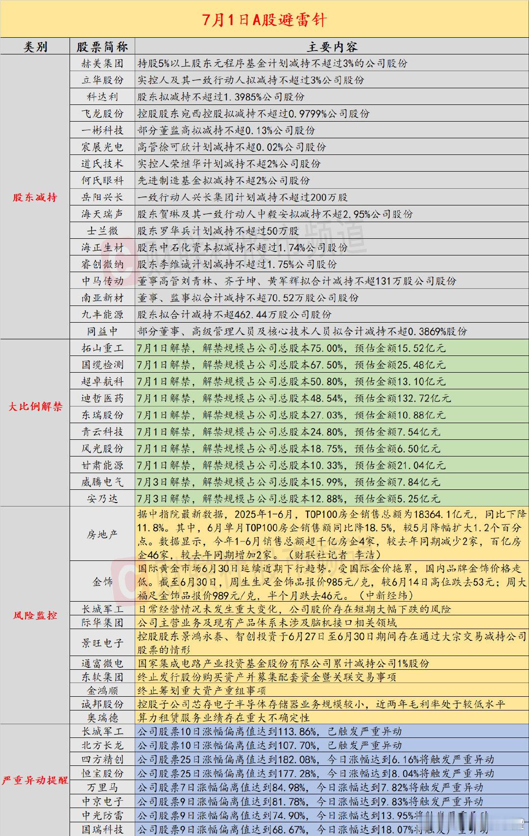
Task: Select text '算力租赁服务业绩存在重大不确定性'
Action: pos(223,717)
